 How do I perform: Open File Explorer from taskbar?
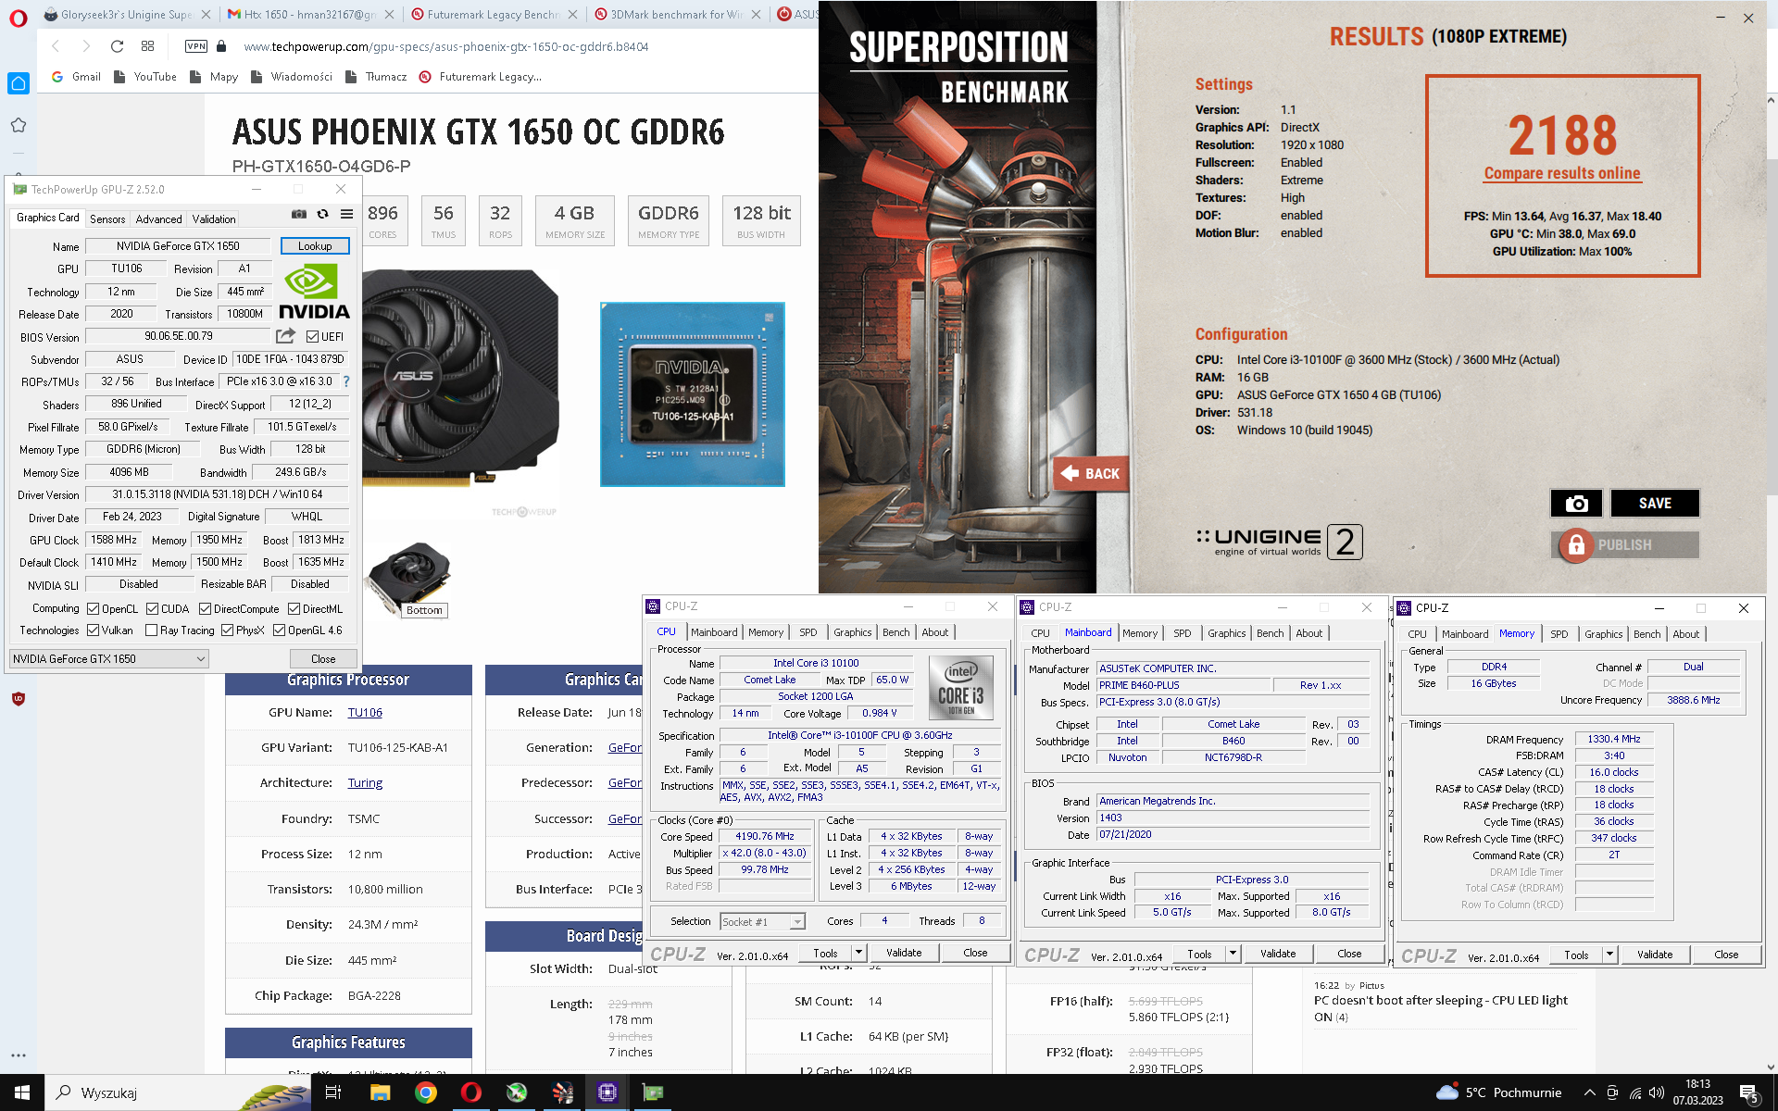[x=380, y=1092]
